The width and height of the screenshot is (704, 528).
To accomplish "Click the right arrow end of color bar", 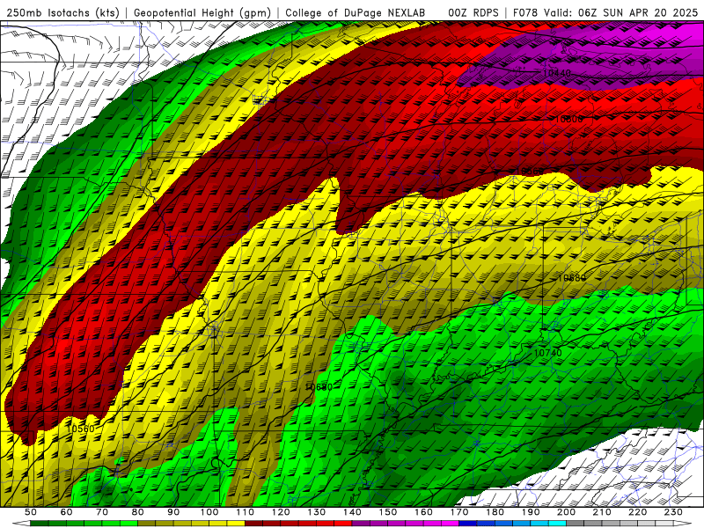I will pos(683,524).
